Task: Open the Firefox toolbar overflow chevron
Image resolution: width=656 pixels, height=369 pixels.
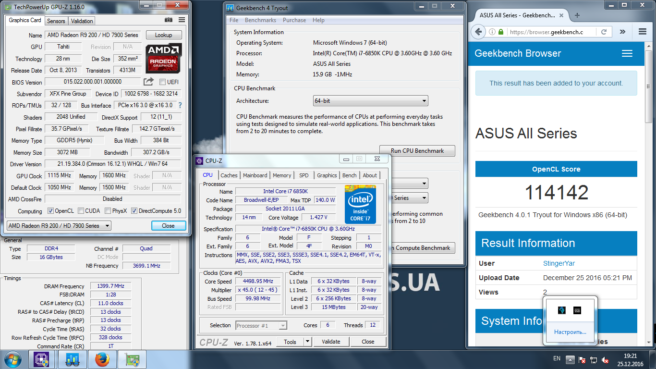Action: coord(623,32)
